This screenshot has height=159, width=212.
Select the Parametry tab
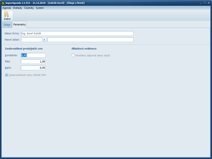[x=19, y=24]
